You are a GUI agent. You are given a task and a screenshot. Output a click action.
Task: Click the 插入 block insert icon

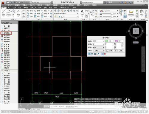click(92, 13)
